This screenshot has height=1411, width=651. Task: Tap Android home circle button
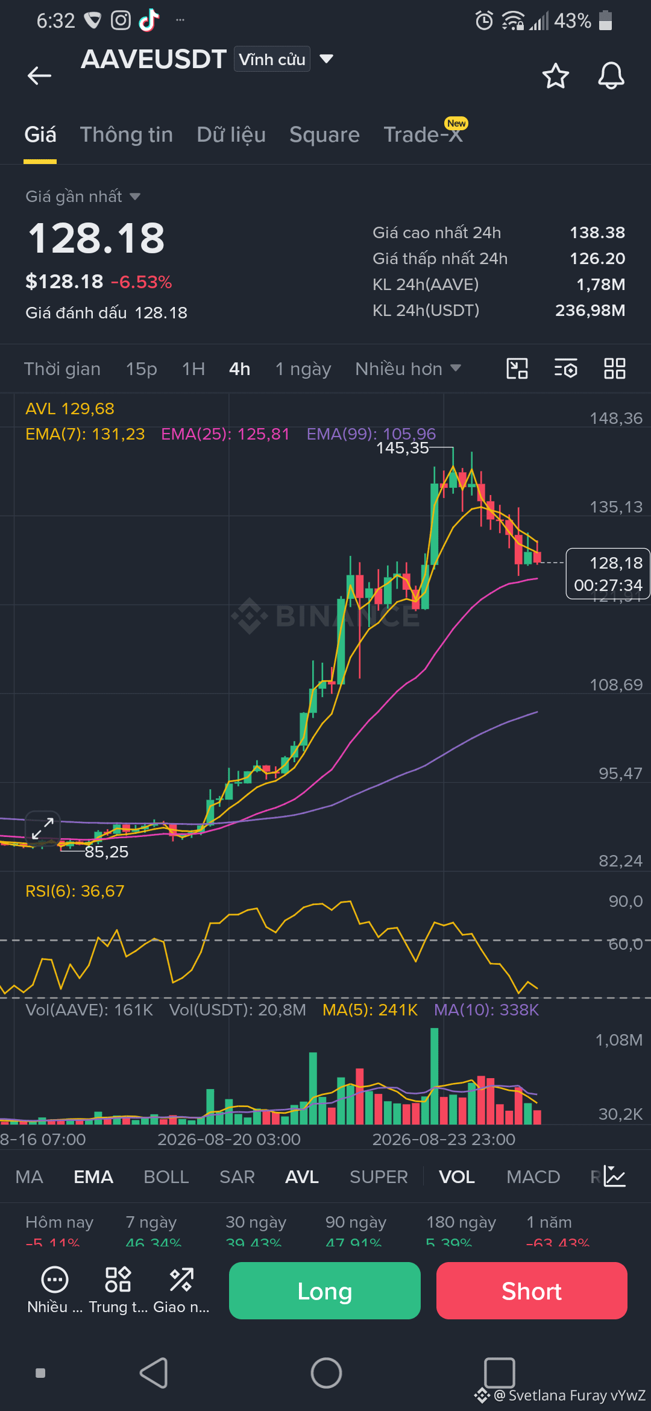click(x=326, y=1373)
